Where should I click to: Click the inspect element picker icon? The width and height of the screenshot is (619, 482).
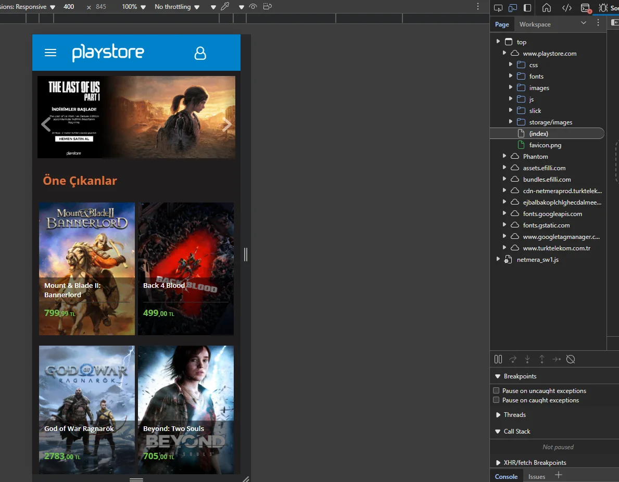click(498, 8)
